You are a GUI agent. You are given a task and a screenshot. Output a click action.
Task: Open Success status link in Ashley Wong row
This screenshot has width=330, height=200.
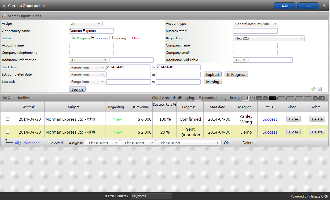(x=270, y=119)
